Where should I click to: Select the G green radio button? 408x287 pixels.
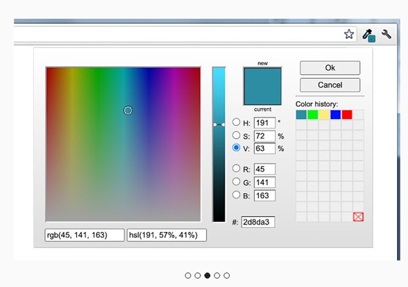(x=236, y=182)
